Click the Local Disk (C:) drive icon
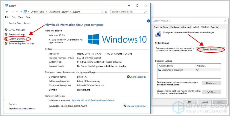The height and width of the screenshot is (116, 230). click(160, 70)
